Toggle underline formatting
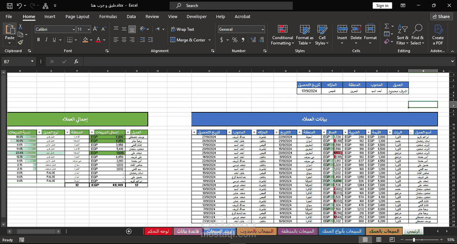This screenshot has height=244, width=457. (x=54, y=40)
